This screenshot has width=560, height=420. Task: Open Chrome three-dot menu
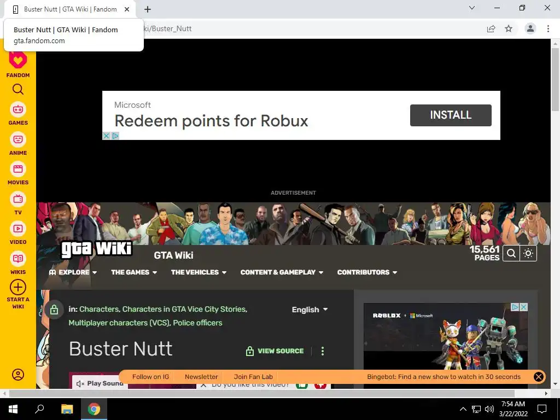[x=548, y=28]
